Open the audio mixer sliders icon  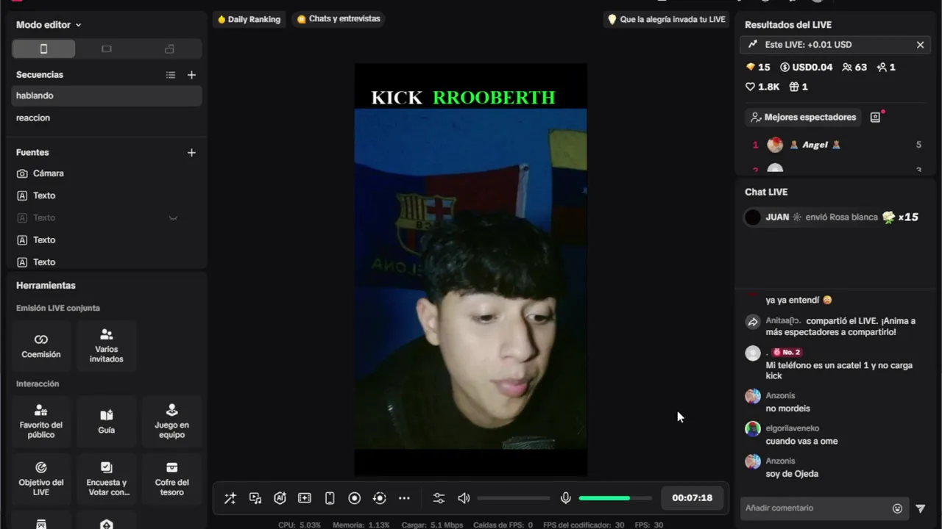[x=439, y=498]
